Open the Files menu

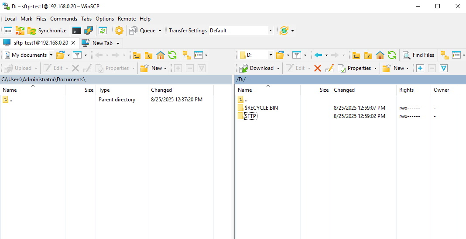click(41, 18)
